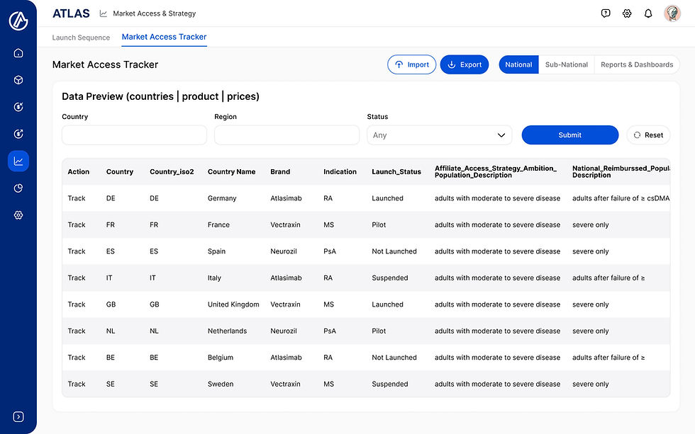This screenshot has height=434, width=695.
Task: Select the Market Access Tracker tab
Action: coord(164,37)
